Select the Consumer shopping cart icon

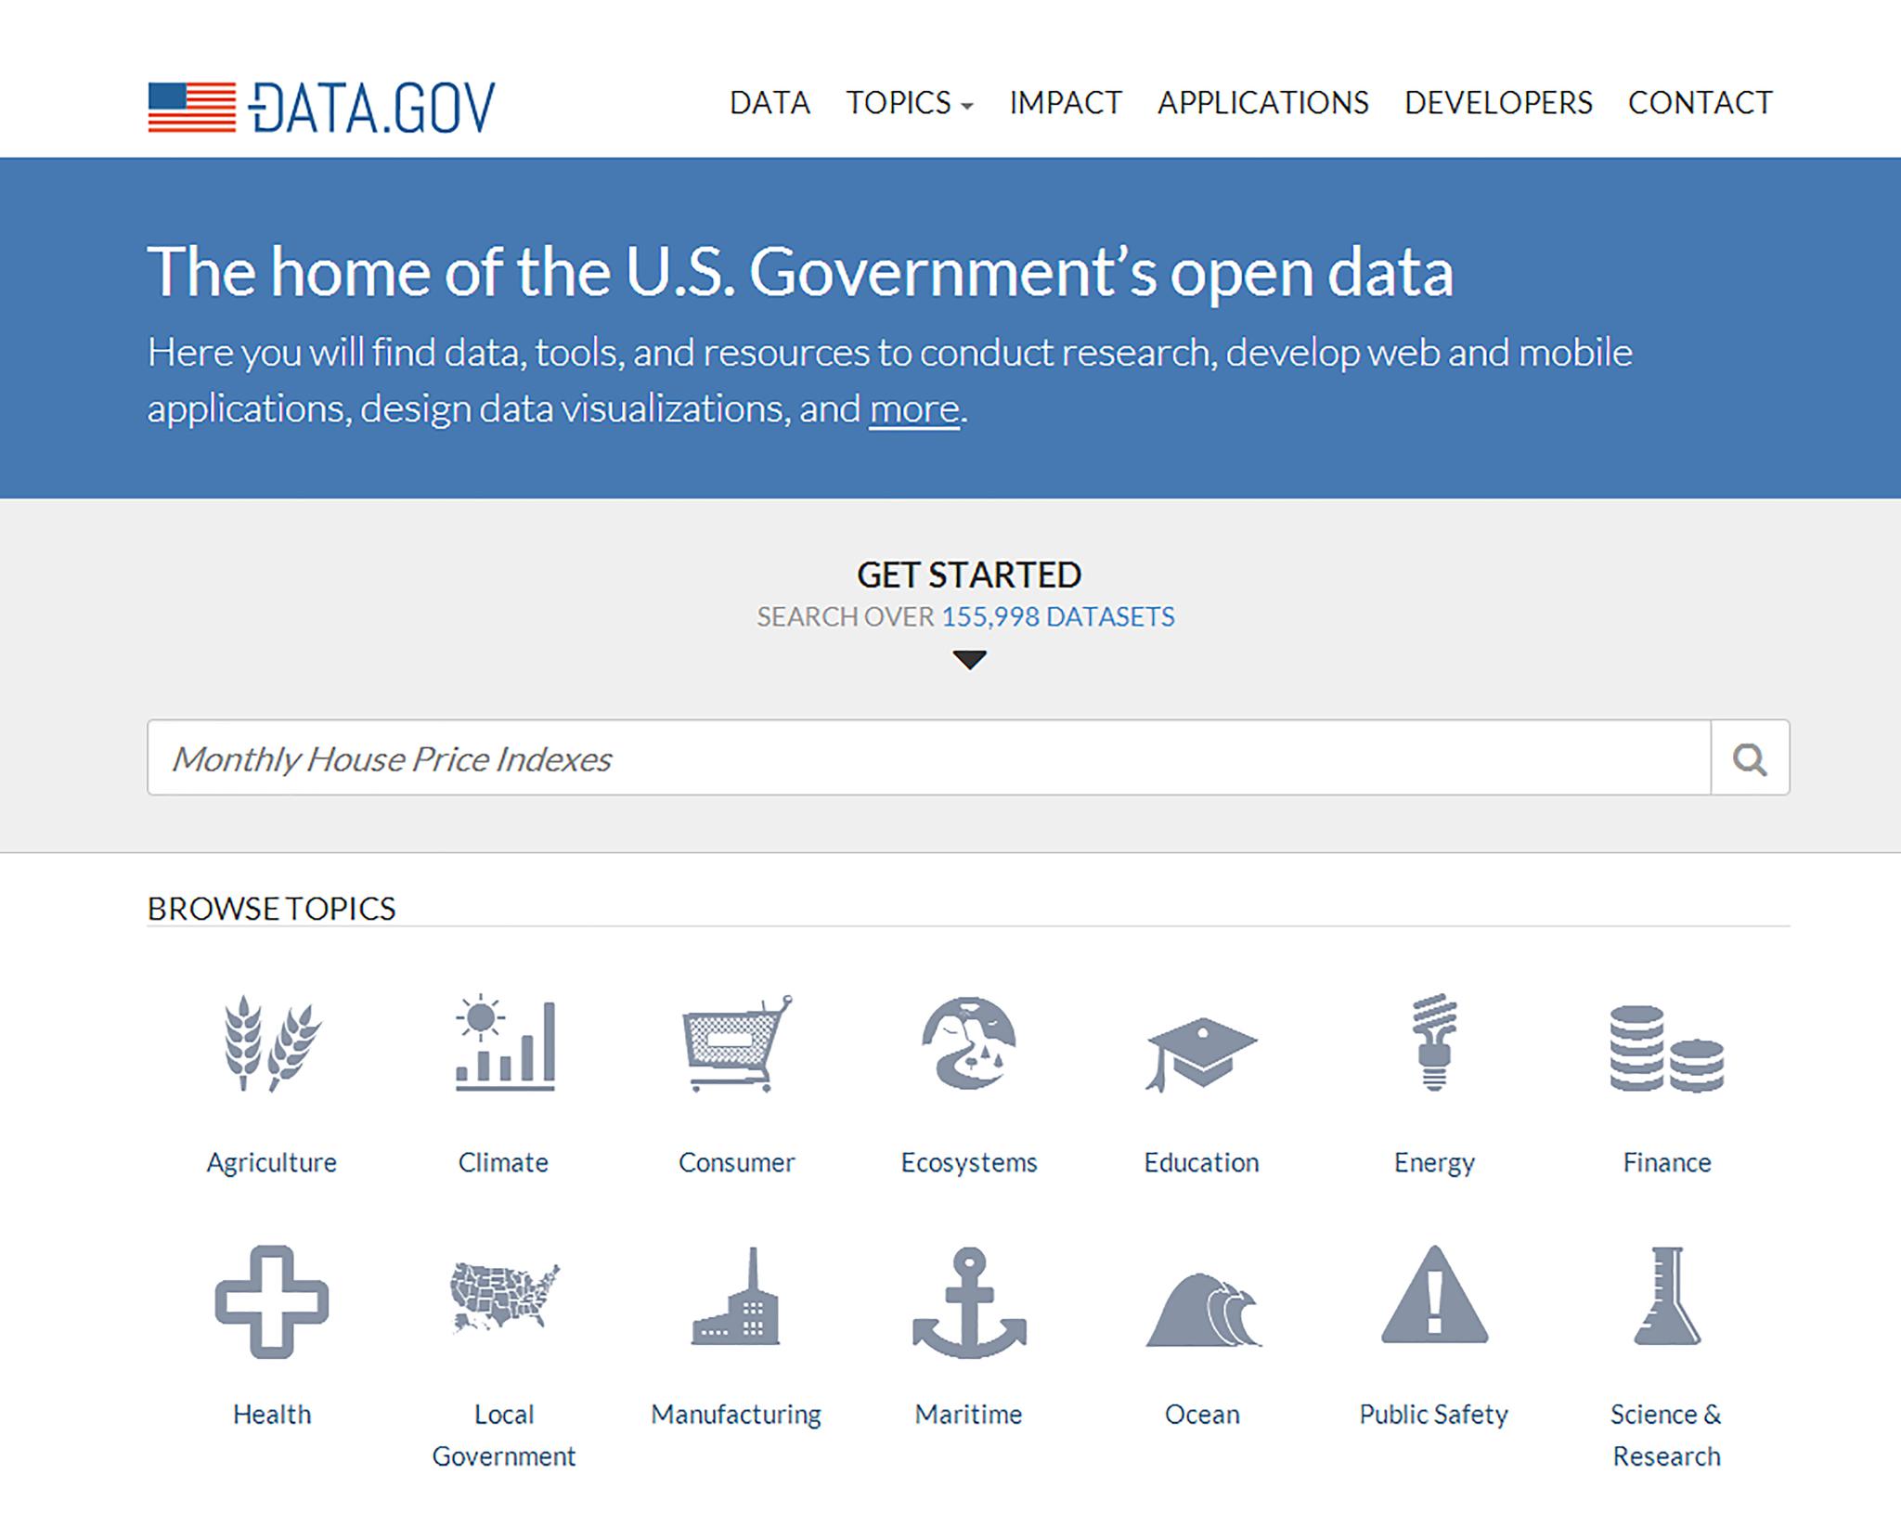pyautogui.click(x=737, y=1043)
